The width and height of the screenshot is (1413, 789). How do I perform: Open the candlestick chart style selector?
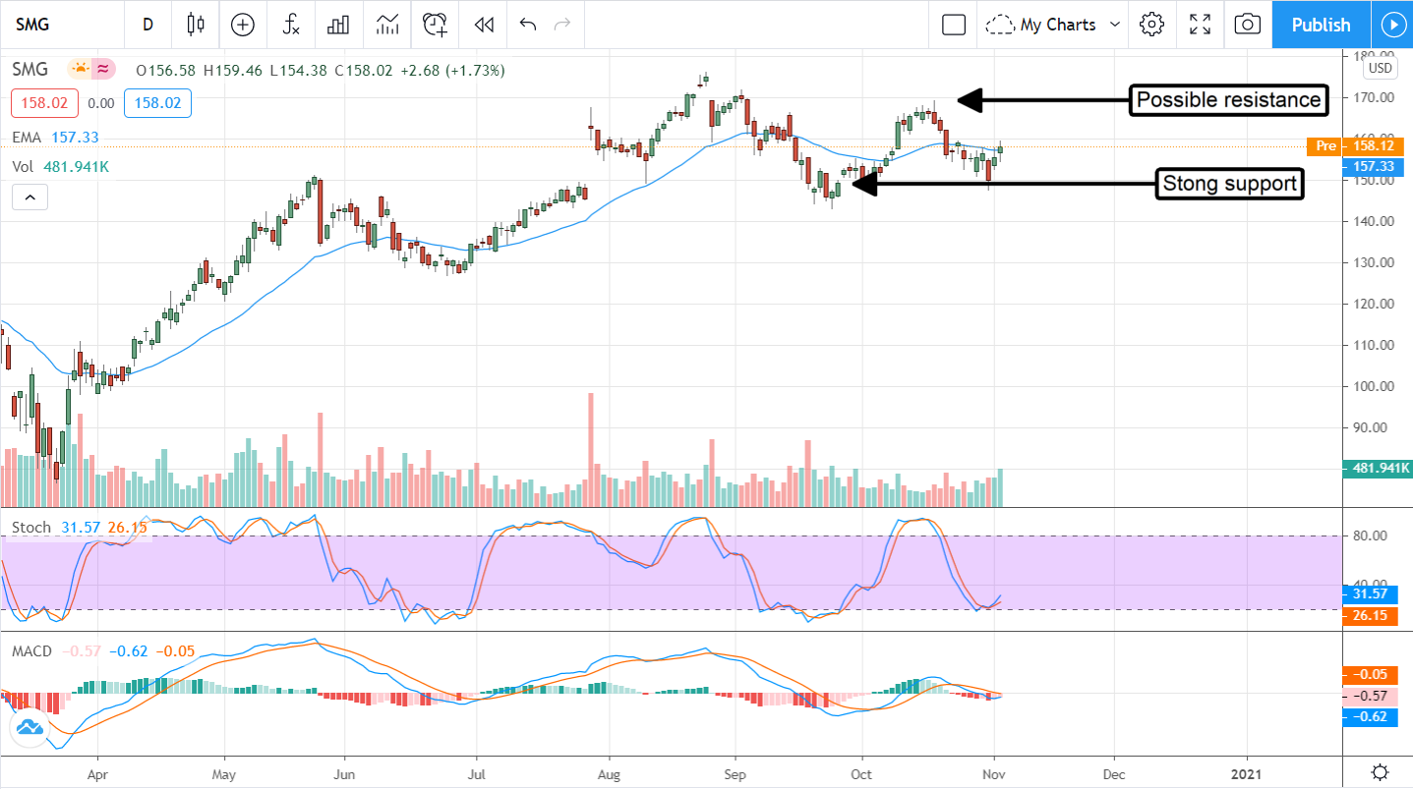tap(195, 25)
